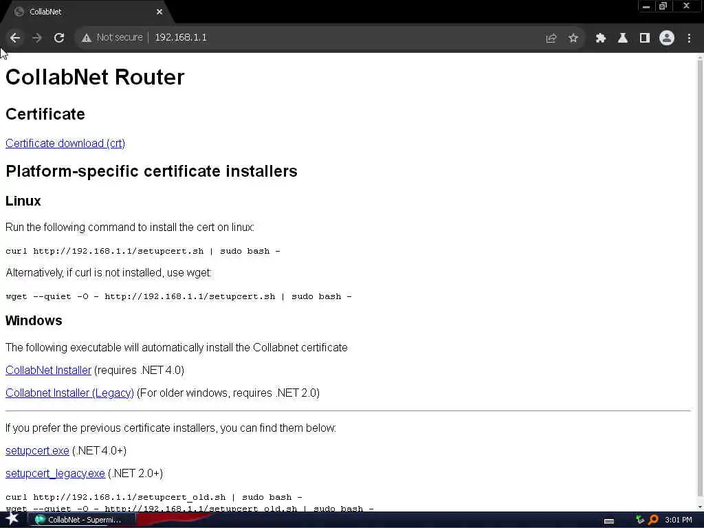This screenshot has height=528, width=704.
Task: Open the Chrome Labs flask icon
Action: pyautogui.click(x=622, y=38)
